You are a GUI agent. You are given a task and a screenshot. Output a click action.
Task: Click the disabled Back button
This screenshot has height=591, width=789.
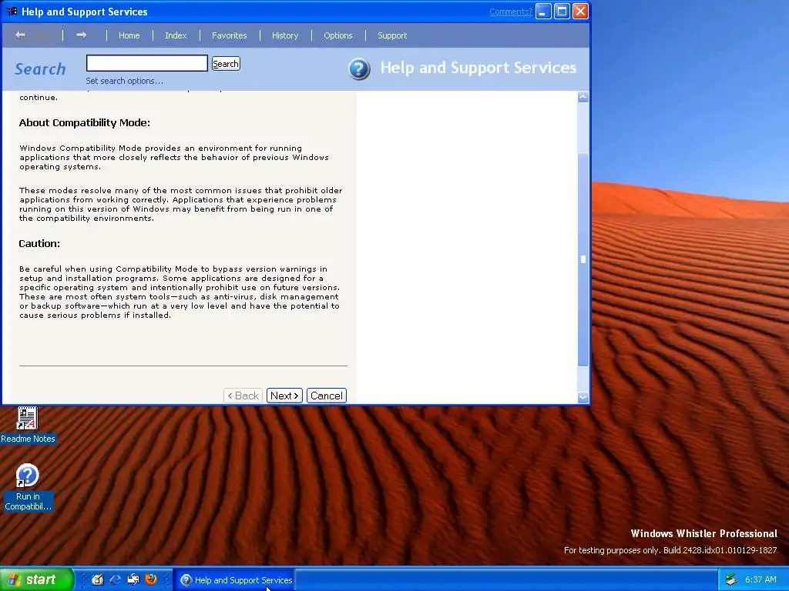pyautogui.click(x=243, y=396)
